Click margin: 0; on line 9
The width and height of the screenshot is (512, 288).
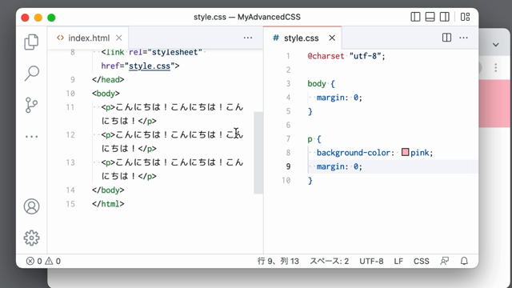coord(339,166)
